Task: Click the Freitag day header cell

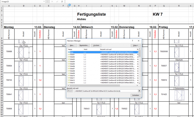Action: [163, 27]
